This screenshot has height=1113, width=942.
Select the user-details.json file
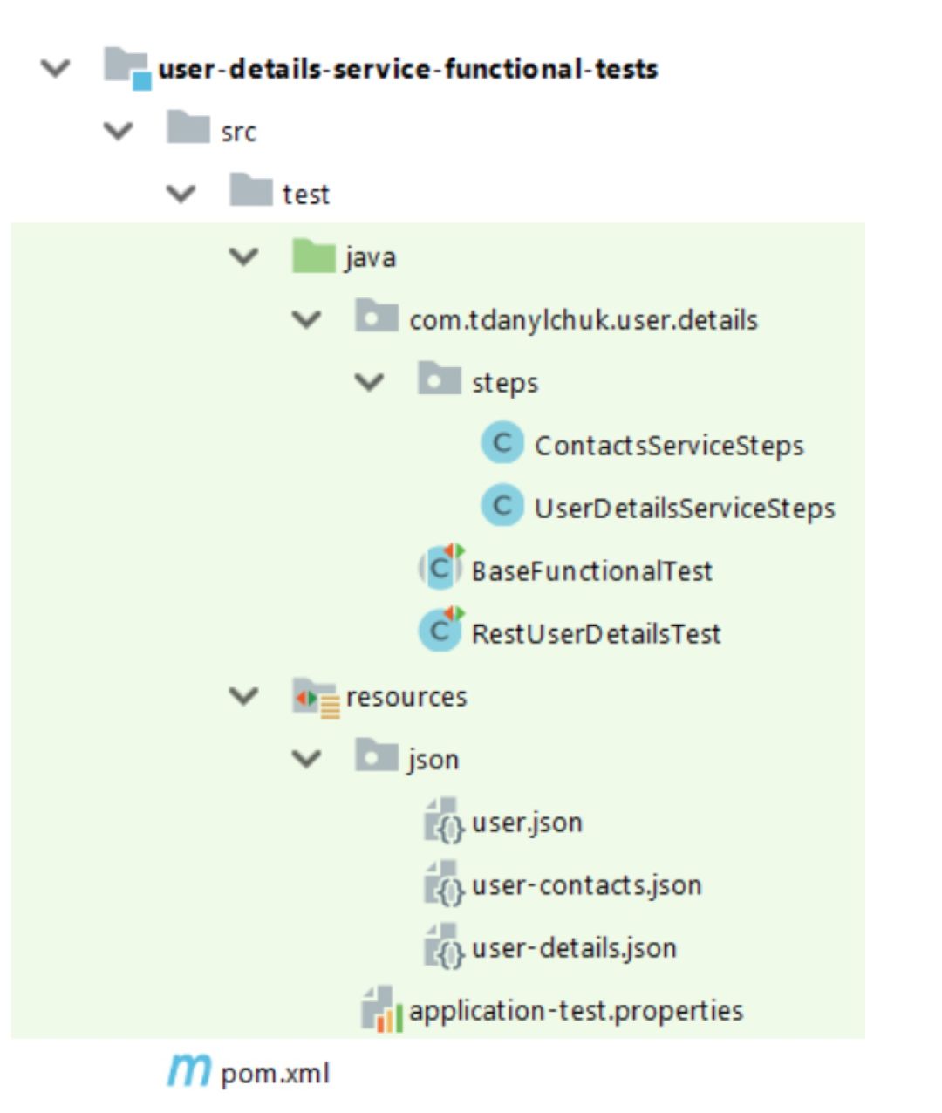point(574,948)
